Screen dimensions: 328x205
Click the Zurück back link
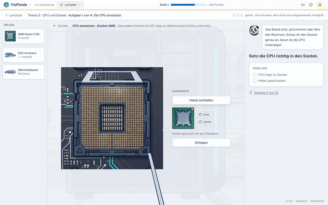[60, 26]
